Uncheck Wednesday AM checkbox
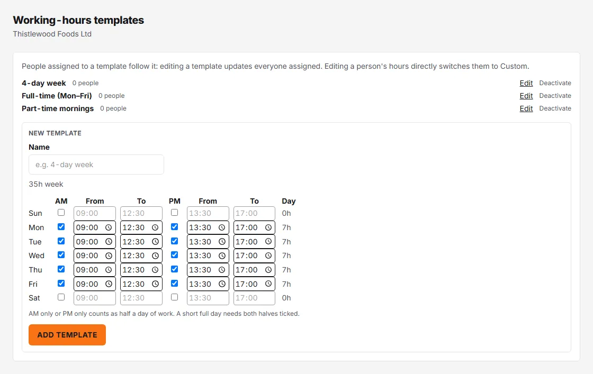The image size is (593, 374). click(x=61, y=254)
